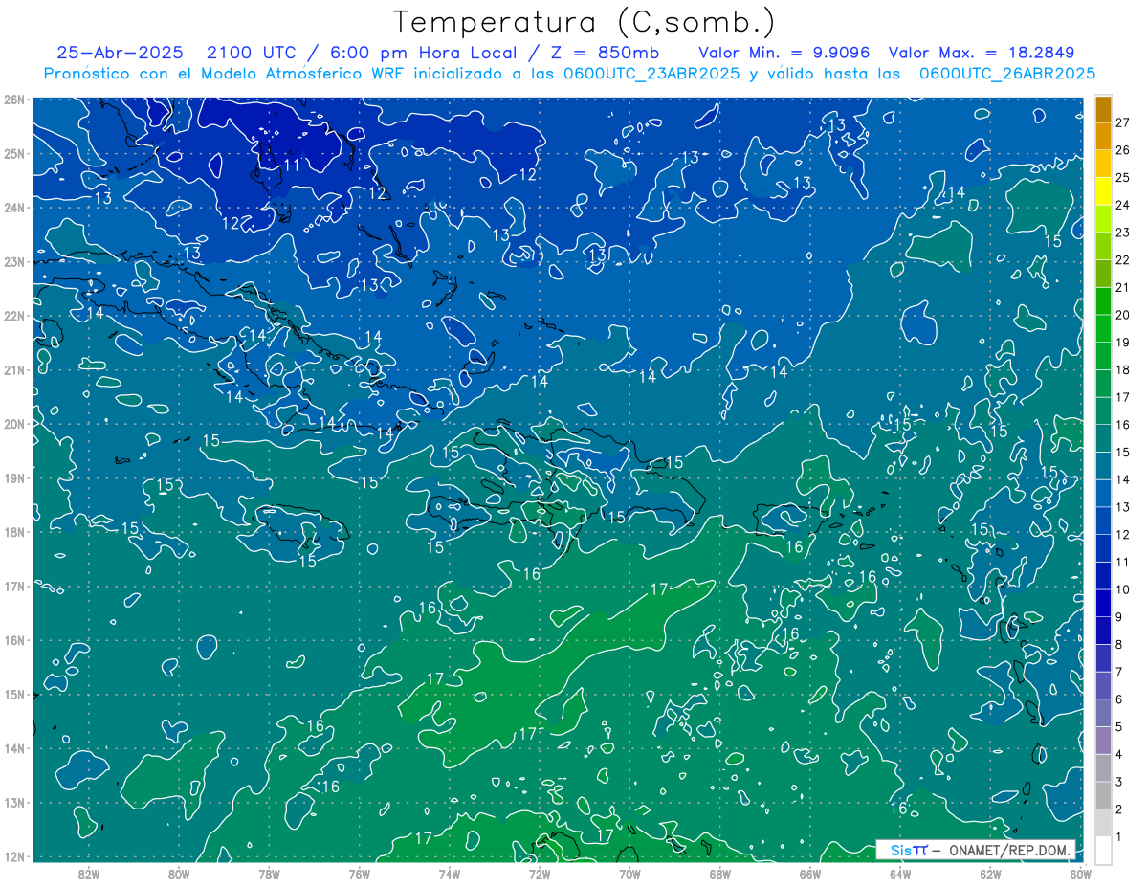Click the 12N latitude axis label

point(14,856)
